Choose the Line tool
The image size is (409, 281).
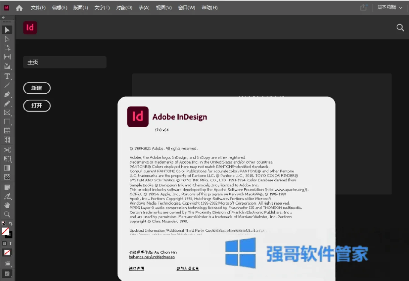7,85
